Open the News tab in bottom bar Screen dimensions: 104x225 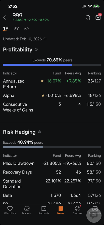[x=61, y=210]
